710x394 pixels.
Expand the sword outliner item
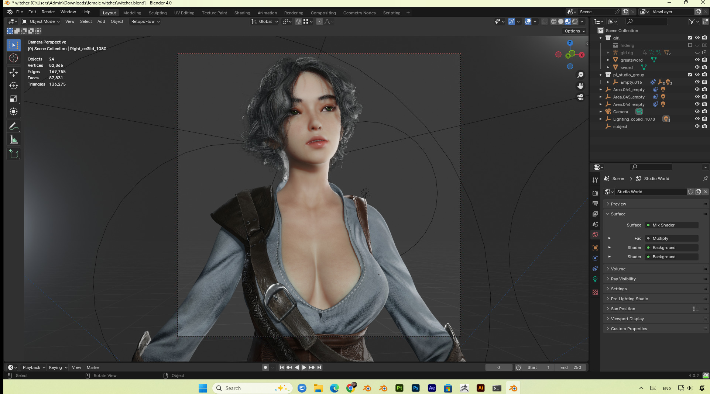(x=608, y=67)
